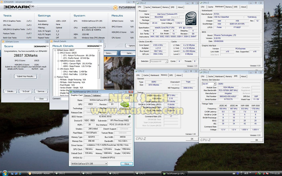This screenshot has width=282, height=176.
Task: Open the Validation tab in GPU-Z
Action: pos(96,95)
